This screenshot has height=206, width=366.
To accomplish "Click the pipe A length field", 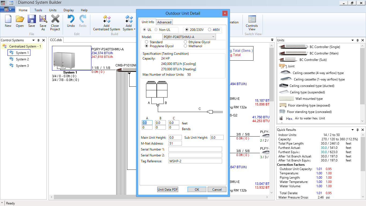I will (x=147, y=123).
